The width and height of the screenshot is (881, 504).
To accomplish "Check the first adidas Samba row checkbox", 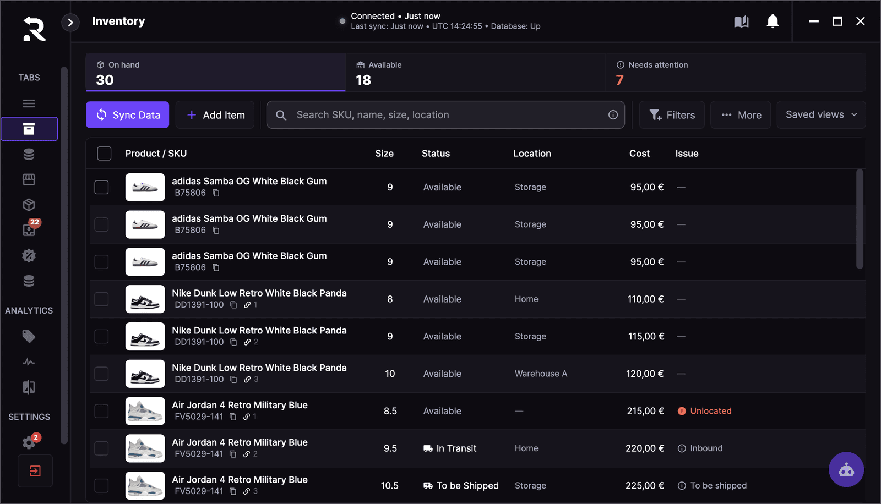I will [x=101, y=187].
